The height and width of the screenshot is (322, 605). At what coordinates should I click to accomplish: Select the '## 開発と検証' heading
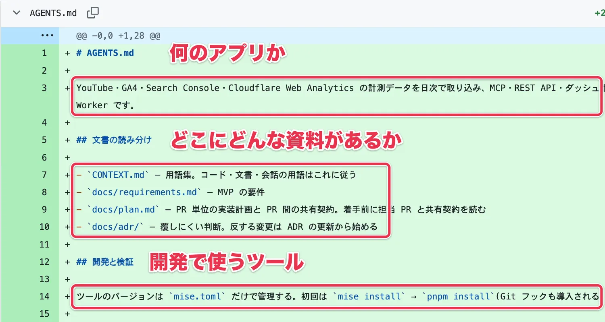pyautogui.click(x=105, y=262)
